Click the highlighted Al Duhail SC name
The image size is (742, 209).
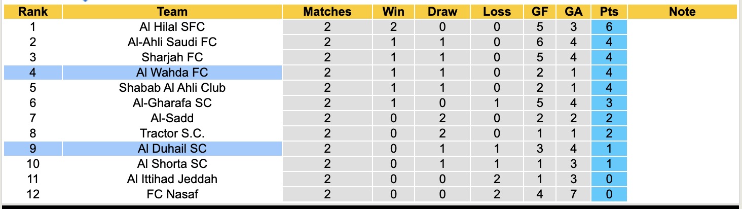click(172, 149)
